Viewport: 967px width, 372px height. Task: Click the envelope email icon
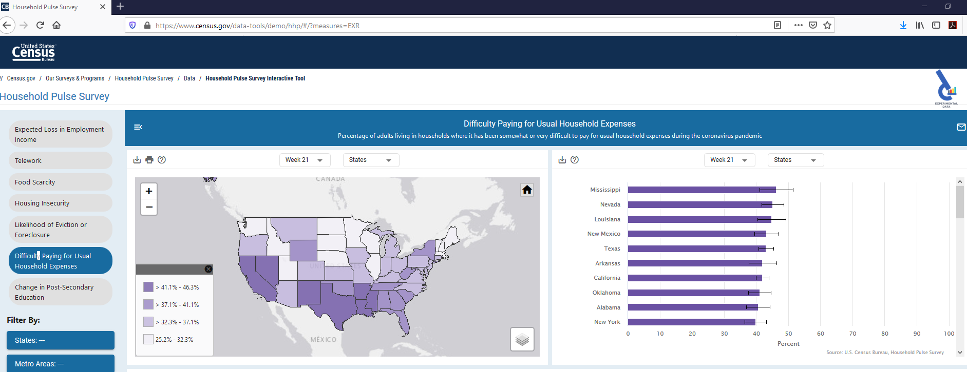pos(961,127)
